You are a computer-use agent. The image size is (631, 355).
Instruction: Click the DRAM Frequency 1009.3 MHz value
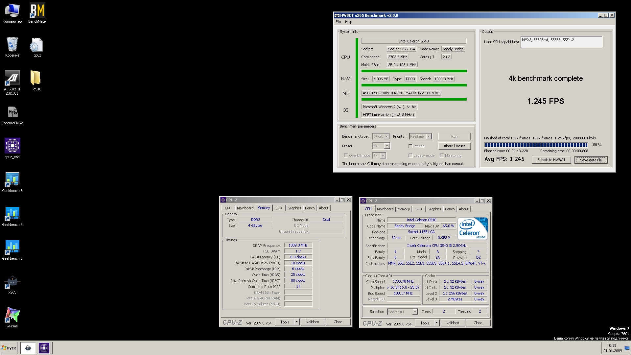click(298, 245)
